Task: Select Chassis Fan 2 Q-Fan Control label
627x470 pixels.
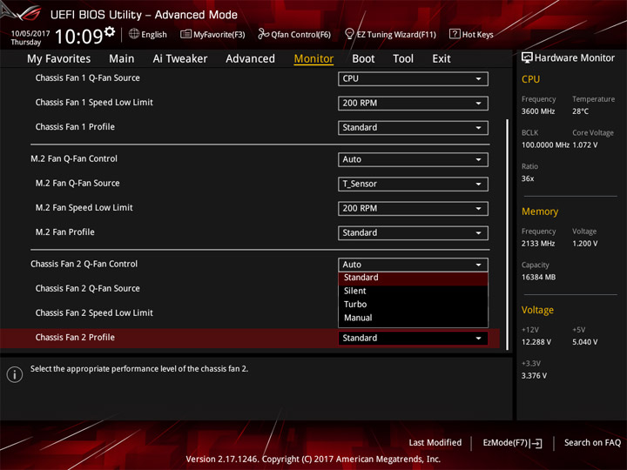Action: [84, 265]
